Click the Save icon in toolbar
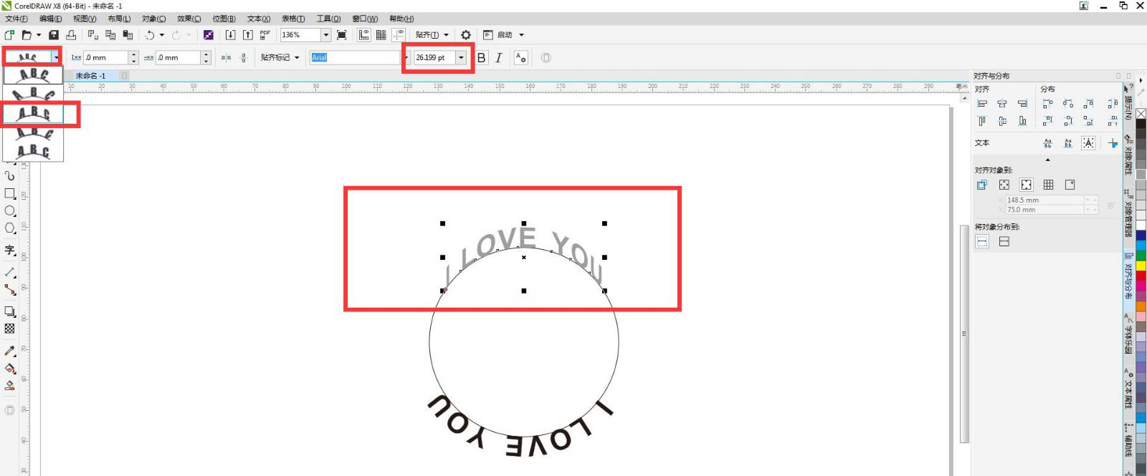 (54, 35)
